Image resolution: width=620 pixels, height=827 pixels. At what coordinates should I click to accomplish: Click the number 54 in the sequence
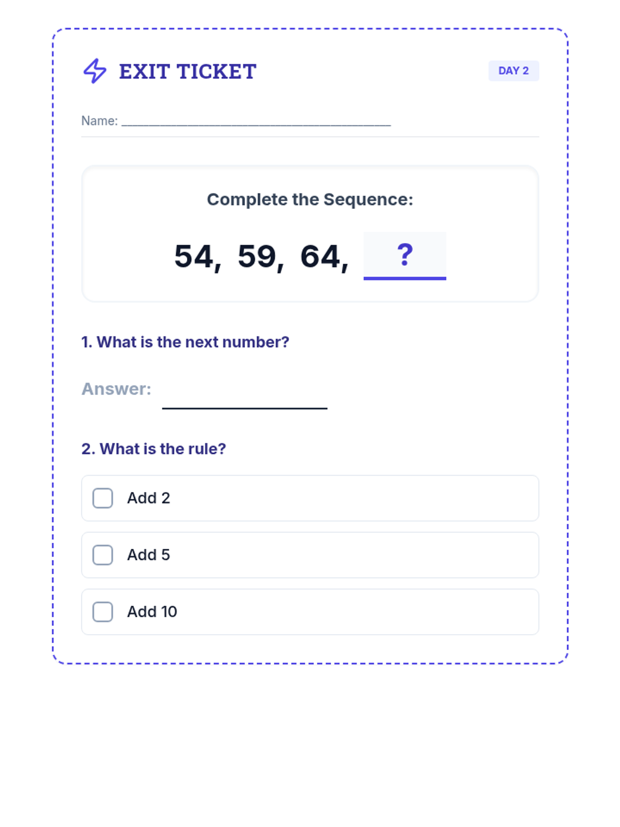coord(194,257)
